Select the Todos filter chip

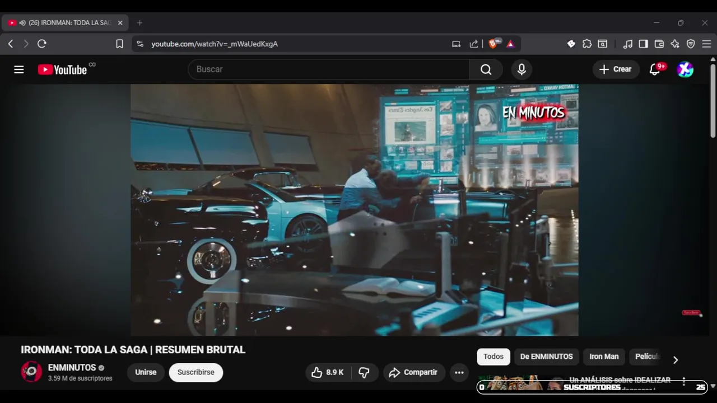pos(493,357)
